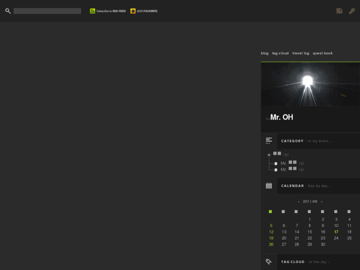
Task: Select the first Mr. subcategory
Action: click(x=289, y=163)
